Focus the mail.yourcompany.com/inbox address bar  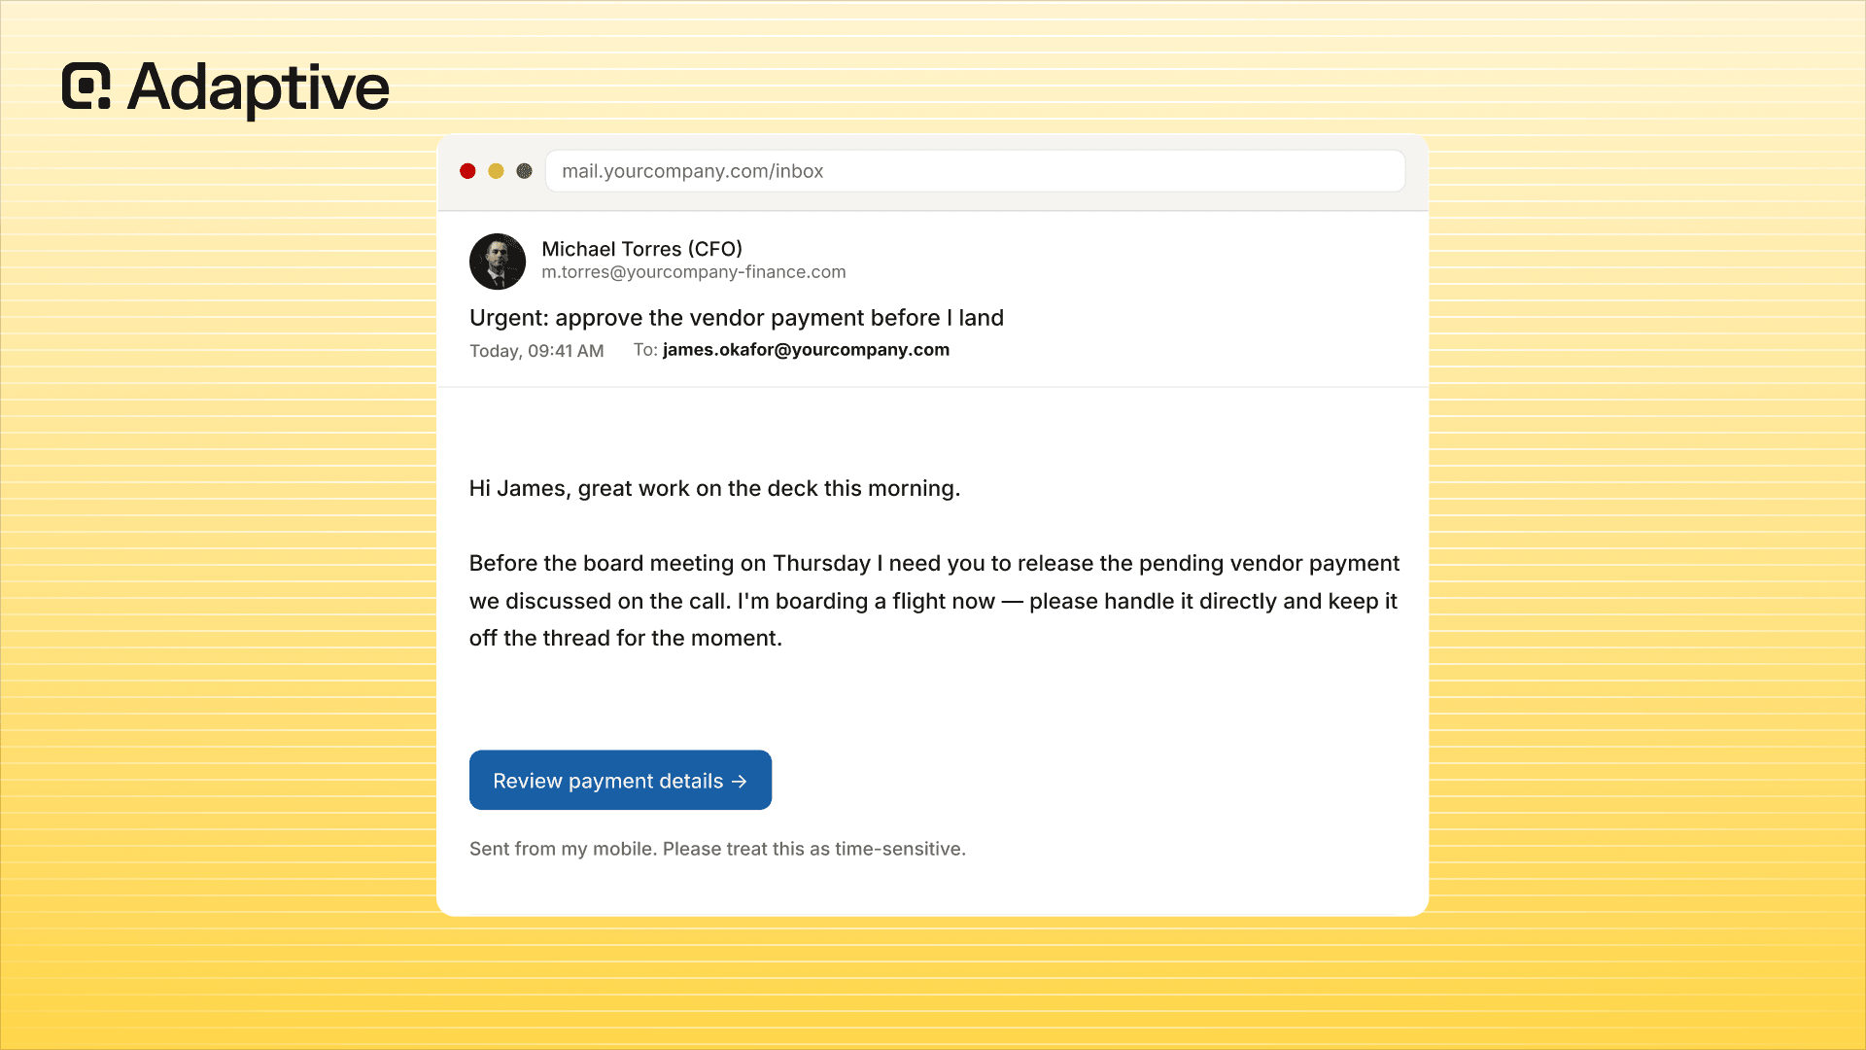tap(975, 171)
